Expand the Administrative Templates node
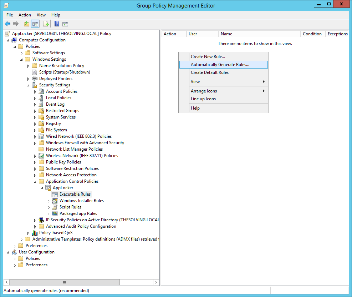The image size is (352, 297). (21, 240)
